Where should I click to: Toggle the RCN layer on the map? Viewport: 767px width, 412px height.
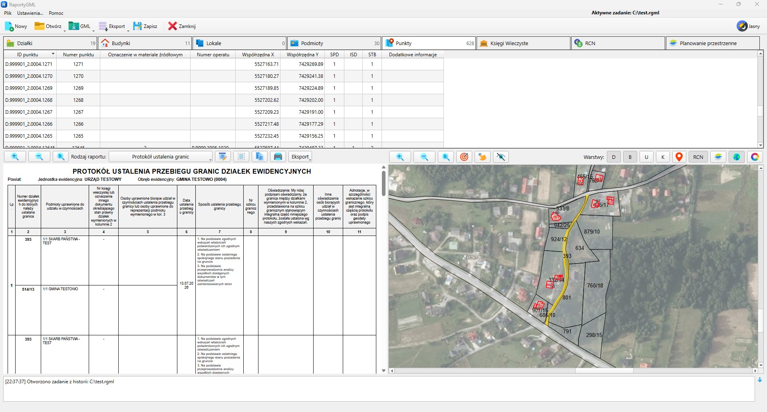click(x=698, y=157)
